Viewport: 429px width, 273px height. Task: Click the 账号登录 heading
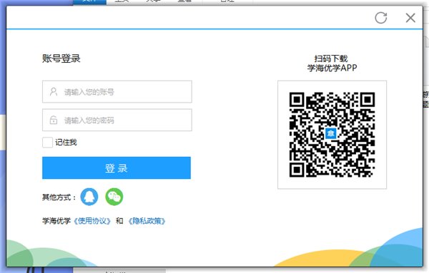point(61,58)
